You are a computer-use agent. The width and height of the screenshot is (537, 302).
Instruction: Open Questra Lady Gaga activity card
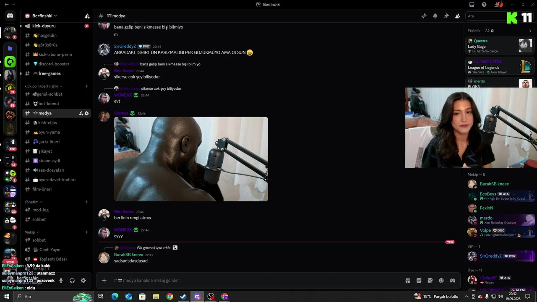pyautogui.click(x=499, y=46)
